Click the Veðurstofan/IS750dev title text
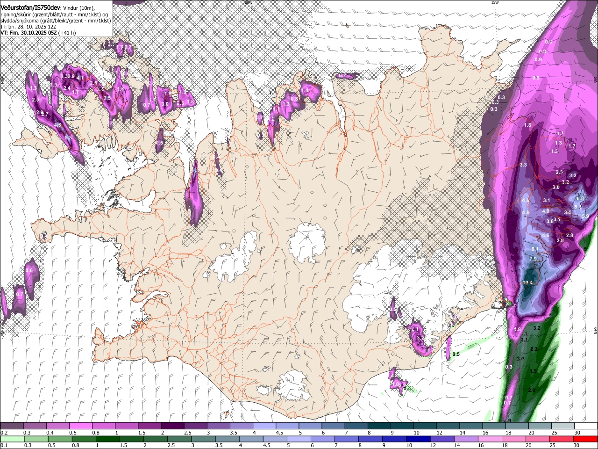 [x=30, y=7]
